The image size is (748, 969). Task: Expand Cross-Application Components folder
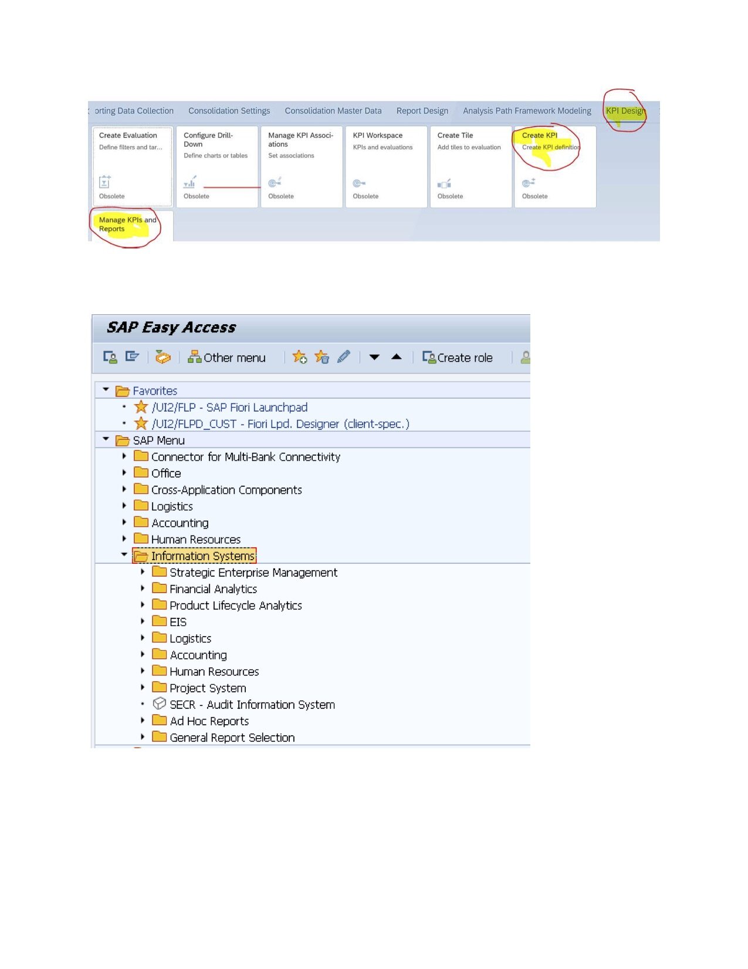[x=124, y=489]
